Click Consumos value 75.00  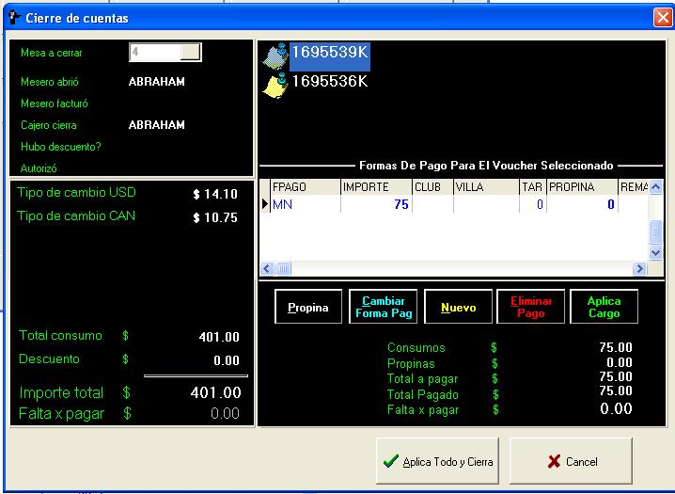point(616,347)
